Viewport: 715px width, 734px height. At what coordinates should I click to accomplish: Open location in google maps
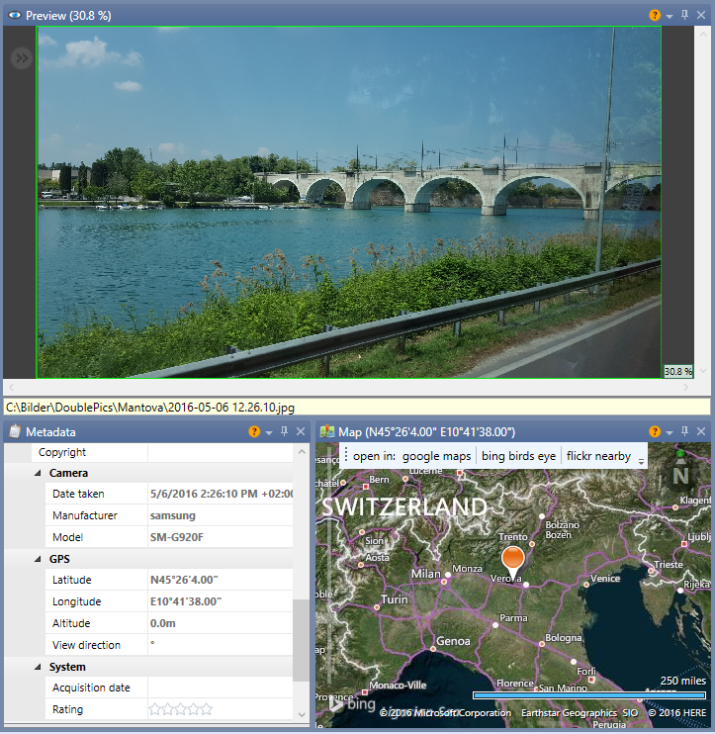(x=436, y=456)
